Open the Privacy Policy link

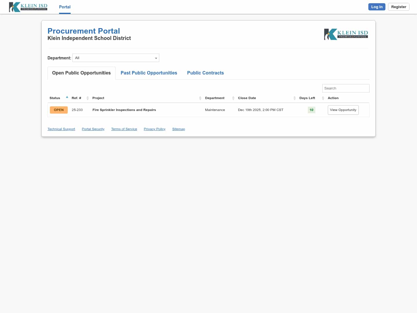click(x=154, y=129)
